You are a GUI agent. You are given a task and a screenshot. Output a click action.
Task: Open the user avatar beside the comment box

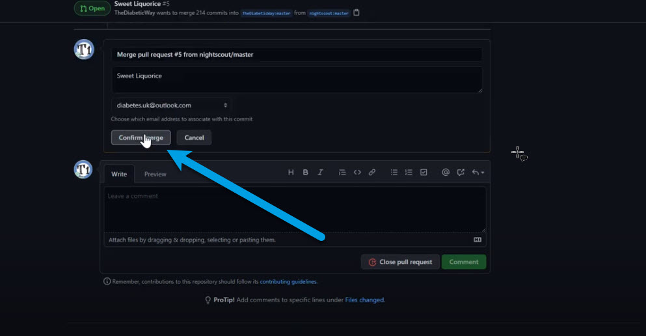pos(83,169)
